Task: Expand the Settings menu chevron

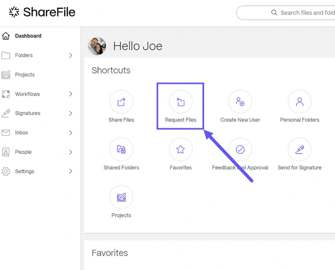Action: point(71,171)
